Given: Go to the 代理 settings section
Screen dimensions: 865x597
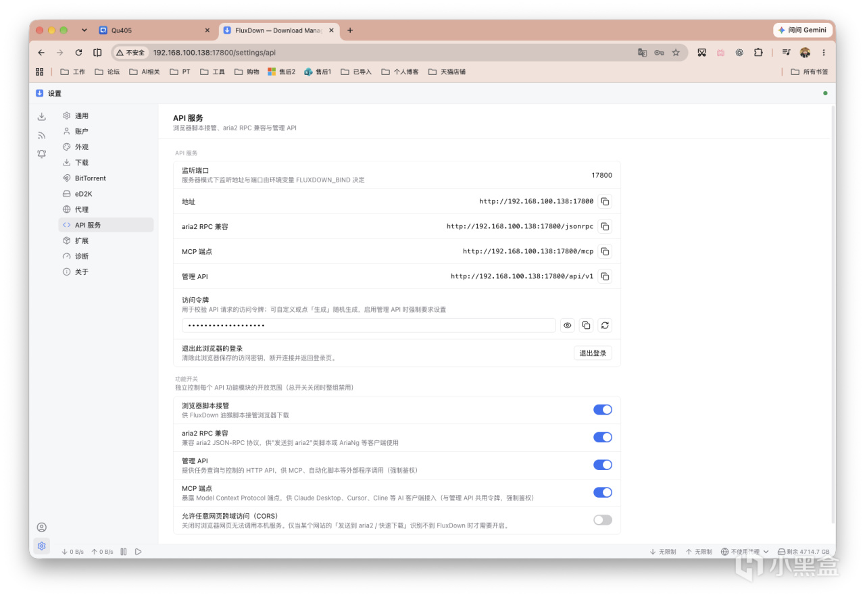Looking at the screenshot, I should (106, 209).
